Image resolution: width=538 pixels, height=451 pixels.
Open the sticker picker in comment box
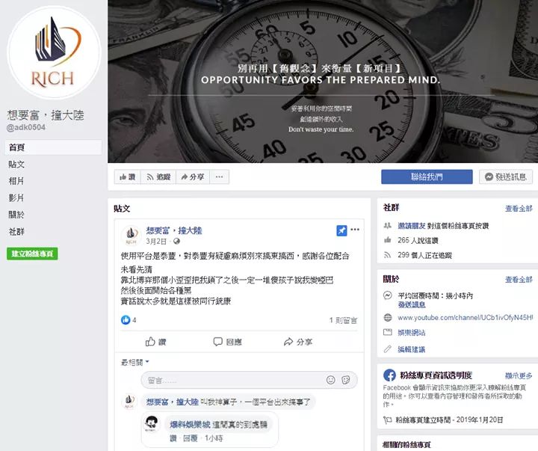(x=346, y=379)
